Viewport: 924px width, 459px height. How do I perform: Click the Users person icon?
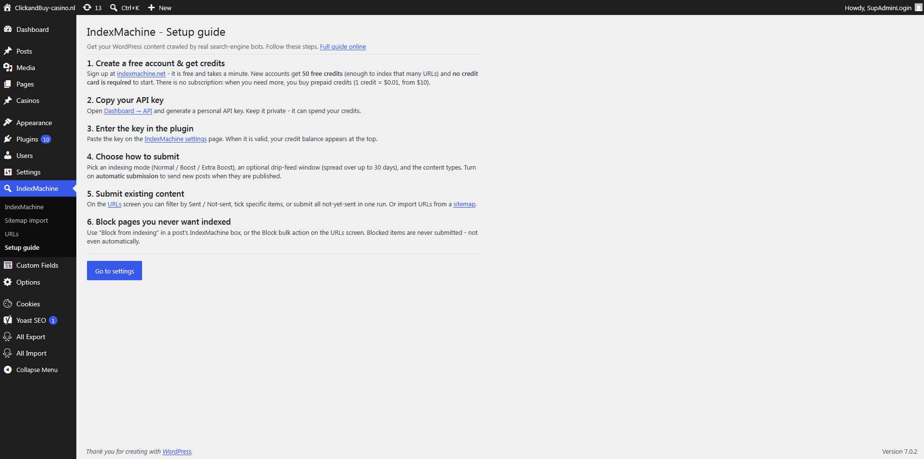(x=8, y=155)
